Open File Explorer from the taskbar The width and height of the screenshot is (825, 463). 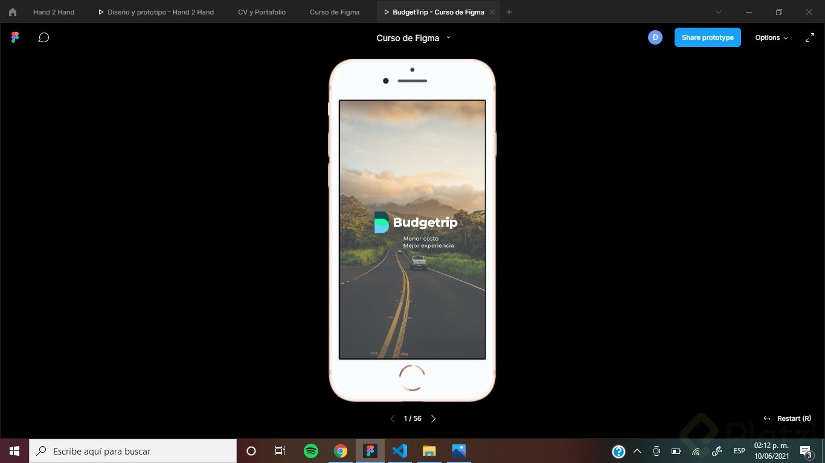tap(429, 451)
